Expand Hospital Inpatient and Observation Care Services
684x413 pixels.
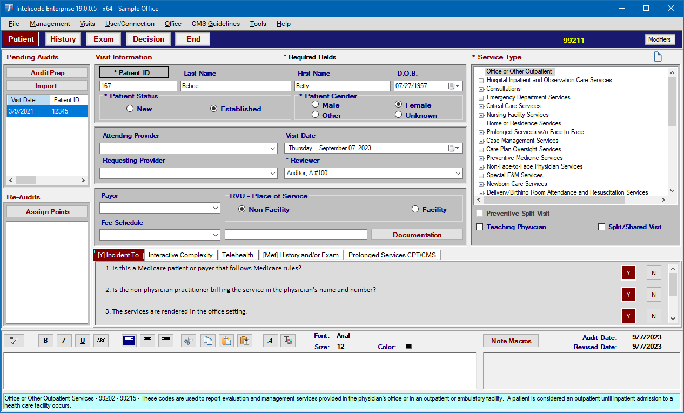[x=480, y=80]
